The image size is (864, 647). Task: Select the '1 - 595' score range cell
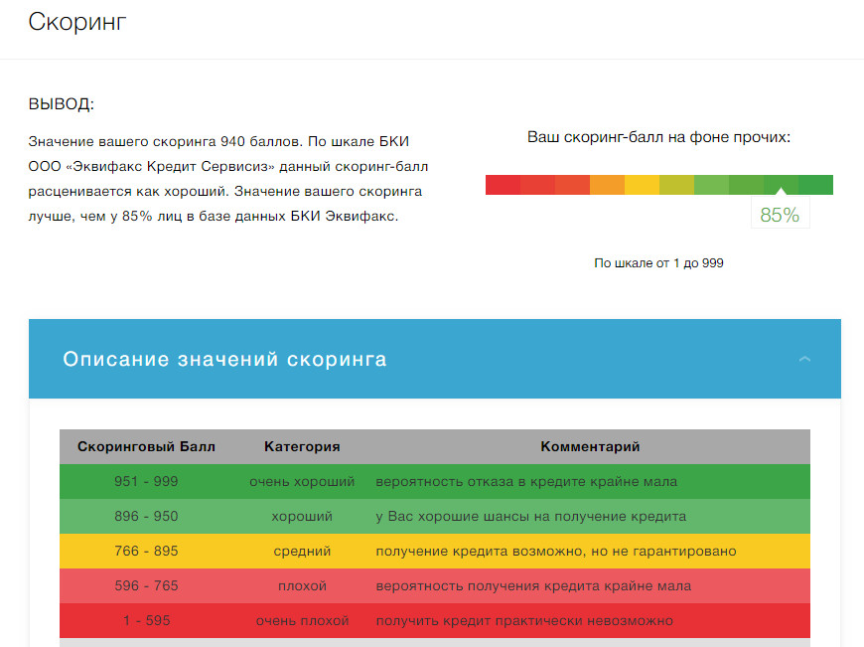[146, 621]
